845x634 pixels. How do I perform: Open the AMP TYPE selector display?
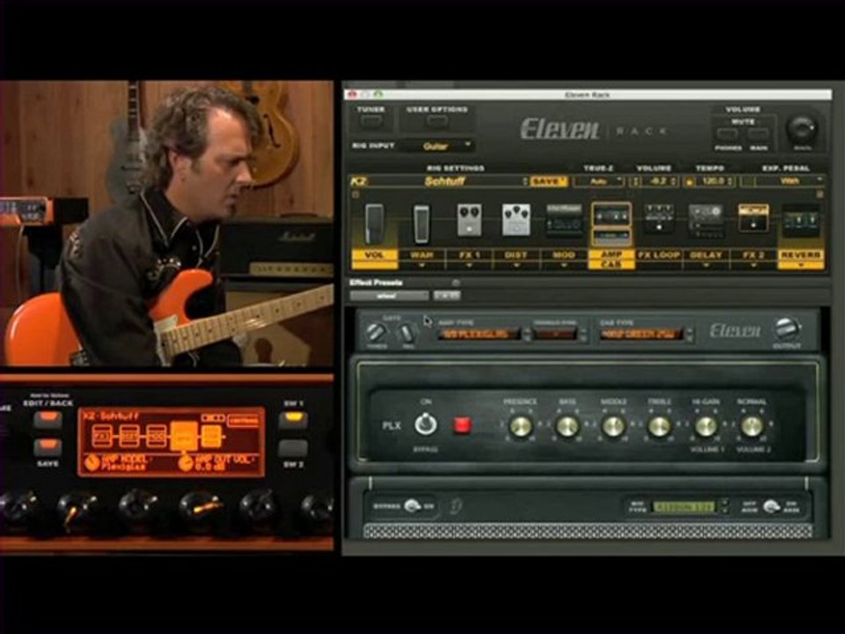(x=479, y=335)
